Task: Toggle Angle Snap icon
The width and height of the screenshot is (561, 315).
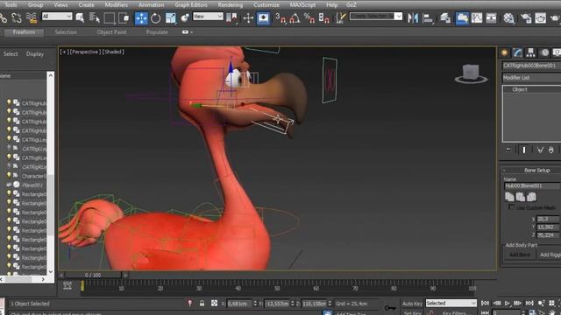Action: point(295,17)
